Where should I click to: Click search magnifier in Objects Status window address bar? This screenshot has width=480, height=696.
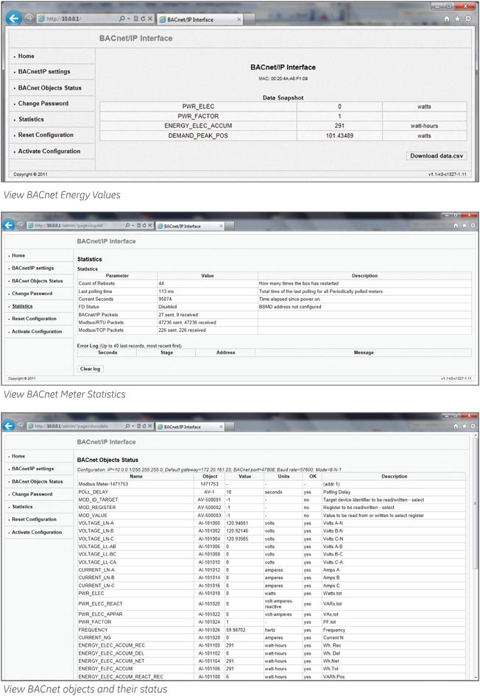pos(127,426)
